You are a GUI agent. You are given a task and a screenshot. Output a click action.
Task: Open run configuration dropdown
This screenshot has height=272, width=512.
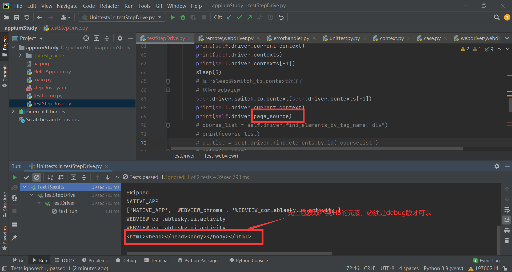point(122,17)
